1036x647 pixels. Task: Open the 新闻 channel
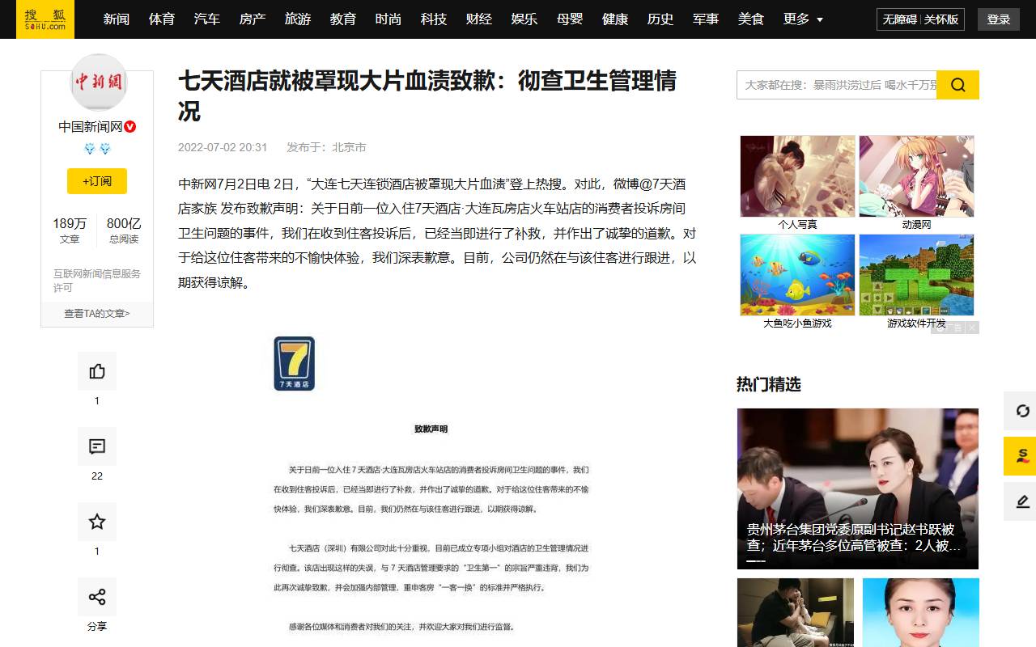[x=117, y=19]
